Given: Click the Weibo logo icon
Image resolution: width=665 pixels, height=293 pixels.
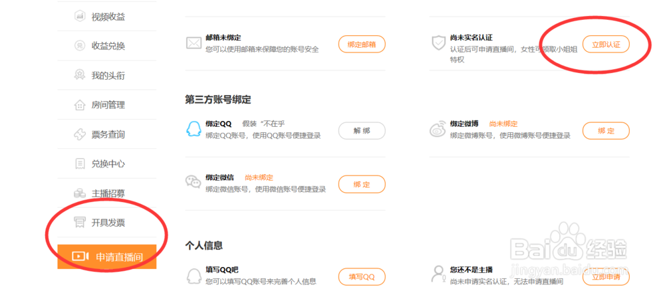Looking at the screenshot, I should (x=438, y=130).
